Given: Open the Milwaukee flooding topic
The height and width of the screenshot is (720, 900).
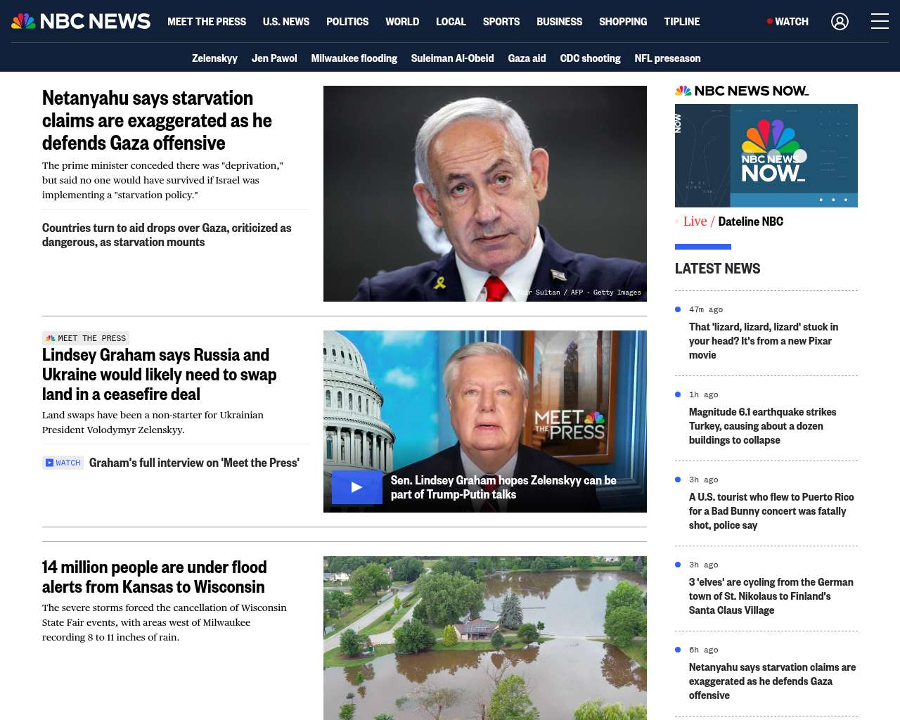Looking at the screenshot, I should (x=354, y=58).
